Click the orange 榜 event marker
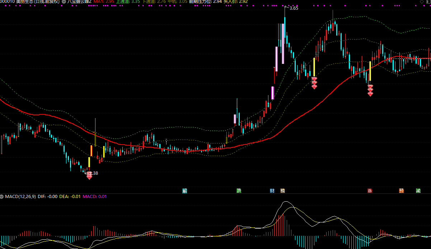 click(282, 191)
